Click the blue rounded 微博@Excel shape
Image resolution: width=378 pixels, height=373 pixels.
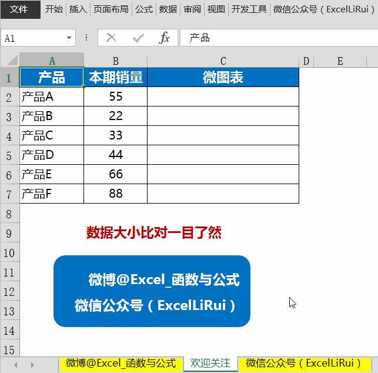click(x=152, y=291)
